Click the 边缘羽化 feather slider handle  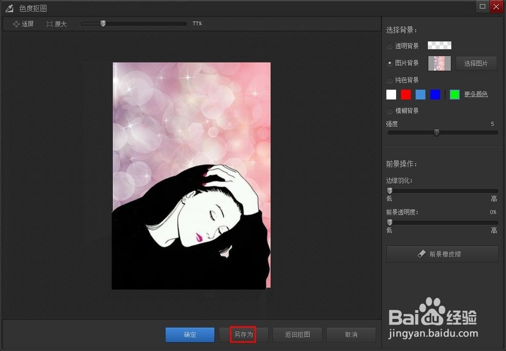pos(390,191)
